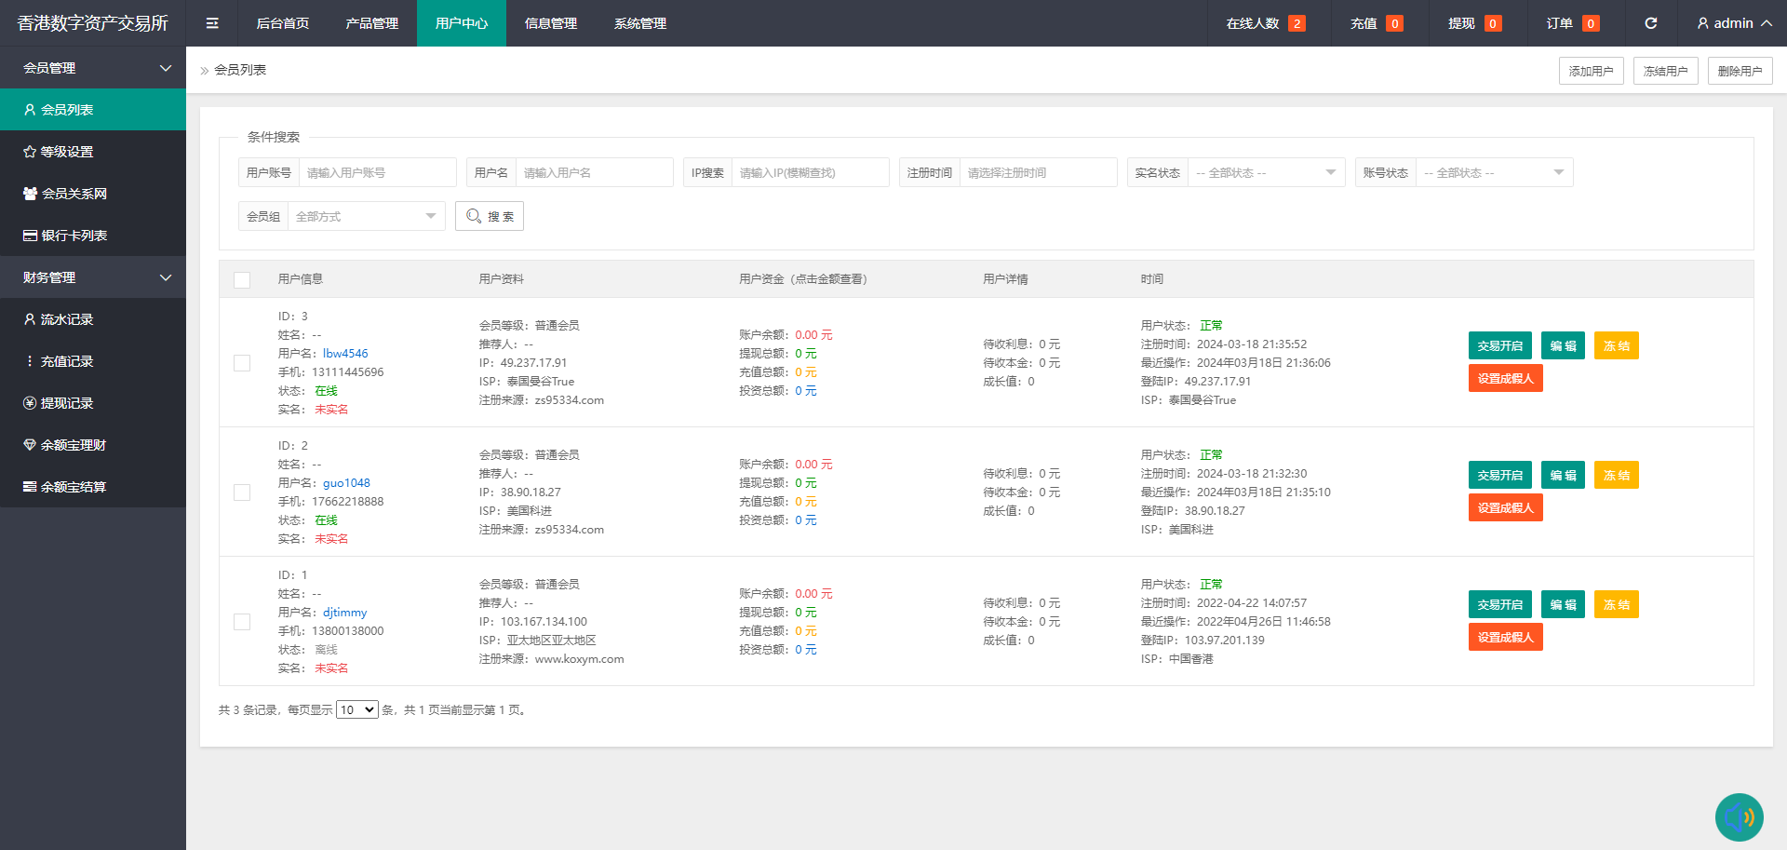Toggle the select-all checkbox in table header
This screenshot has height=850, width=1787.
[242, 279]
